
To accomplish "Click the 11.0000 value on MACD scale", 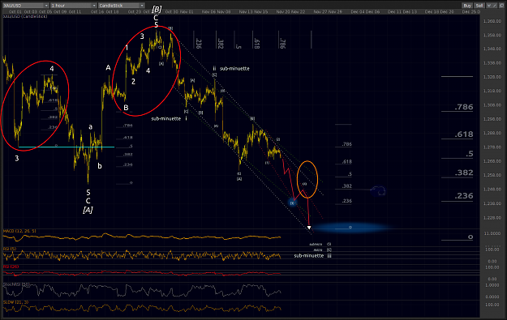I will (492, 233).
